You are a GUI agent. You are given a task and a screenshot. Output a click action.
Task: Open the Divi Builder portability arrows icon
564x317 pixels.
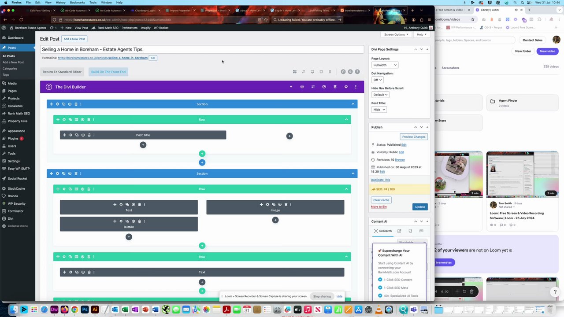(313, 87)
